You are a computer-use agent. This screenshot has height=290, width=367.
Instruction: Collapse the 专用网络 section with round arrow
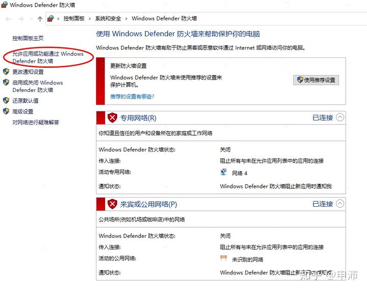tap(340, 117)
